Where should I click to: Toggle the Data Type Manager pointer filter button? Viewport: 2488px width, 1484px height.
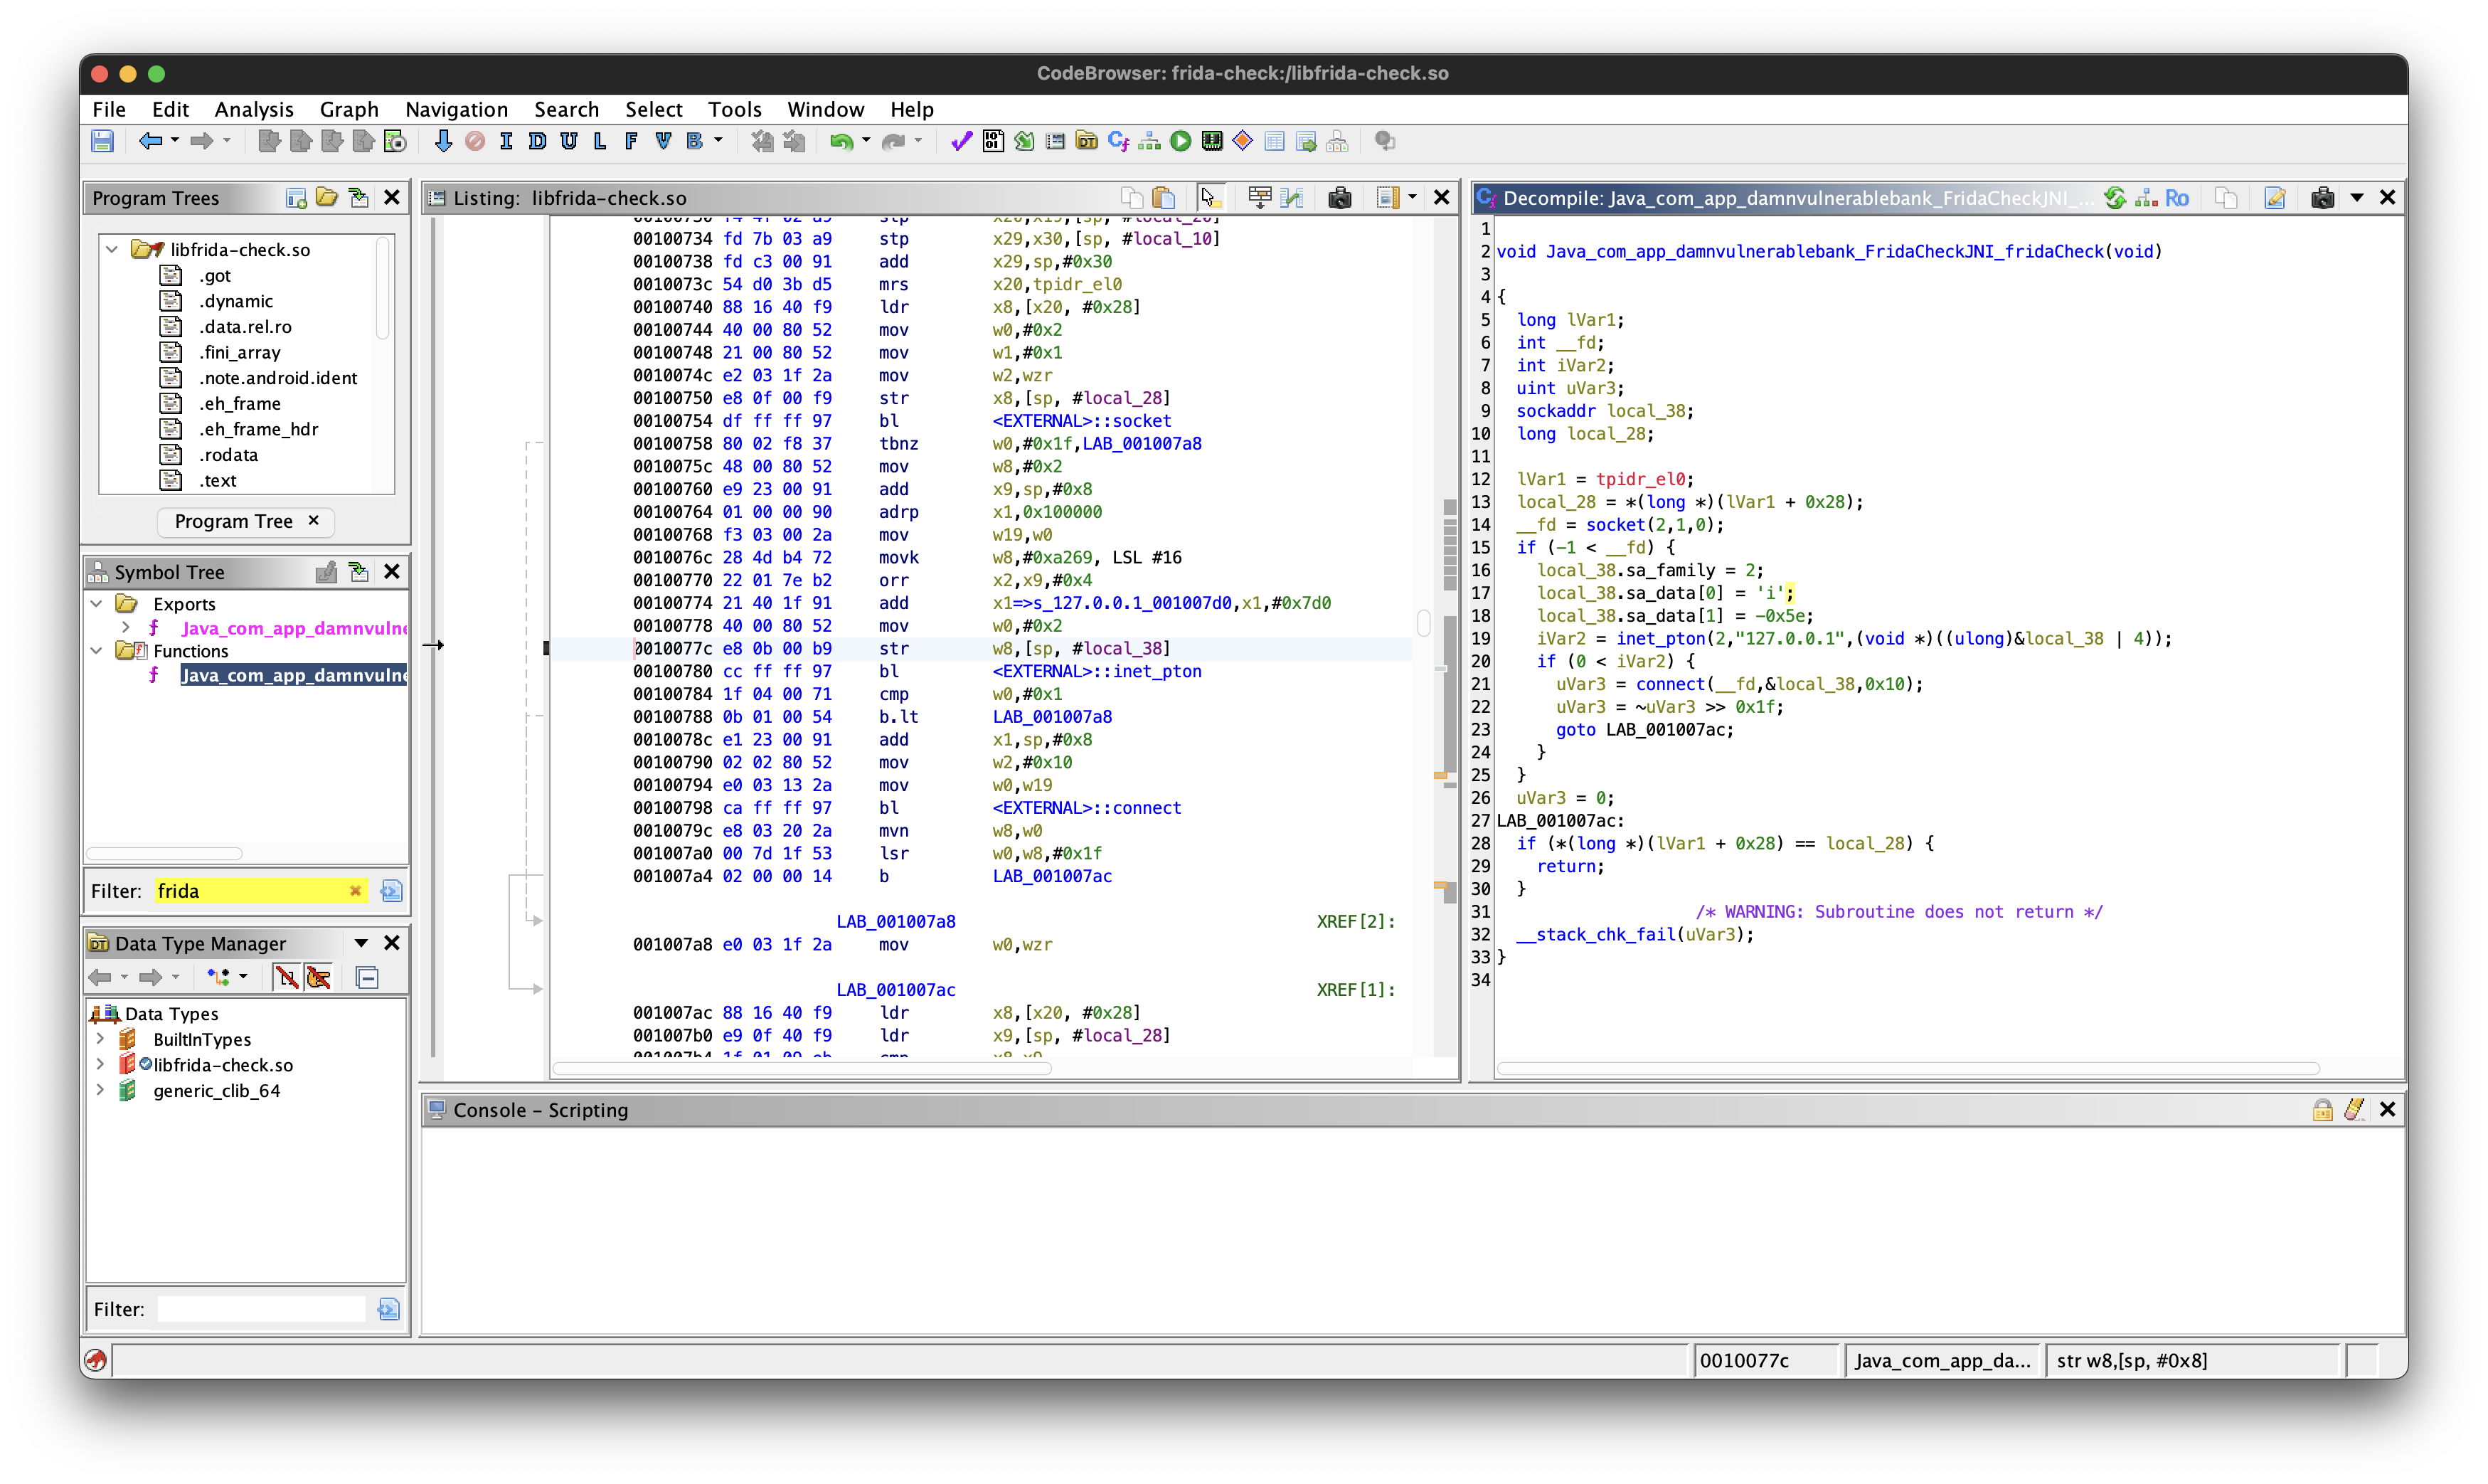(319, 977)
